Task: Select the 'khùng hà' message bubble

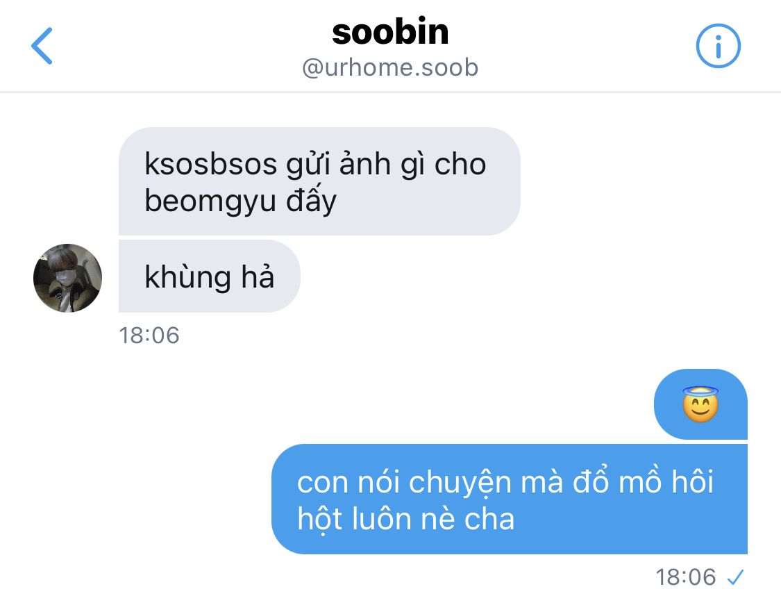Action: pos(209,276)
